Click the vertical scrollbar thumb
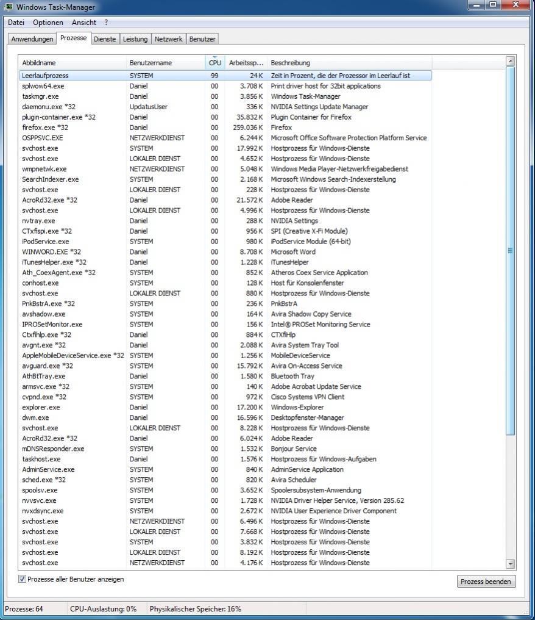 pyautogui.click(x=510, y=251)
